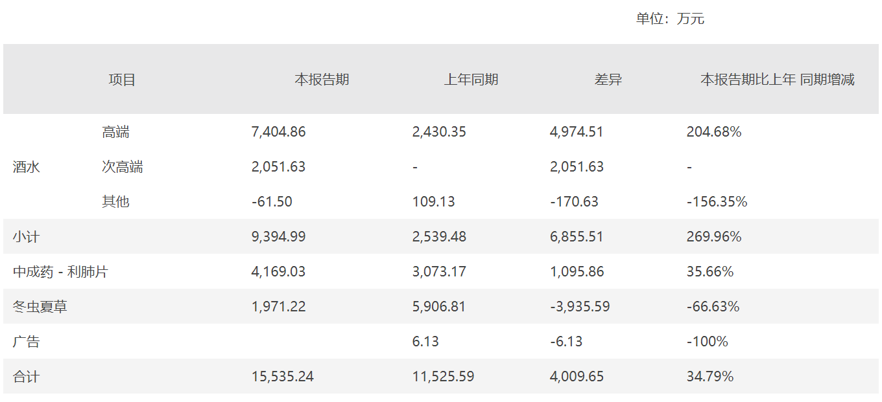Click the 单位:万元 unit label
882x402 pixels.
pos(670,19)
